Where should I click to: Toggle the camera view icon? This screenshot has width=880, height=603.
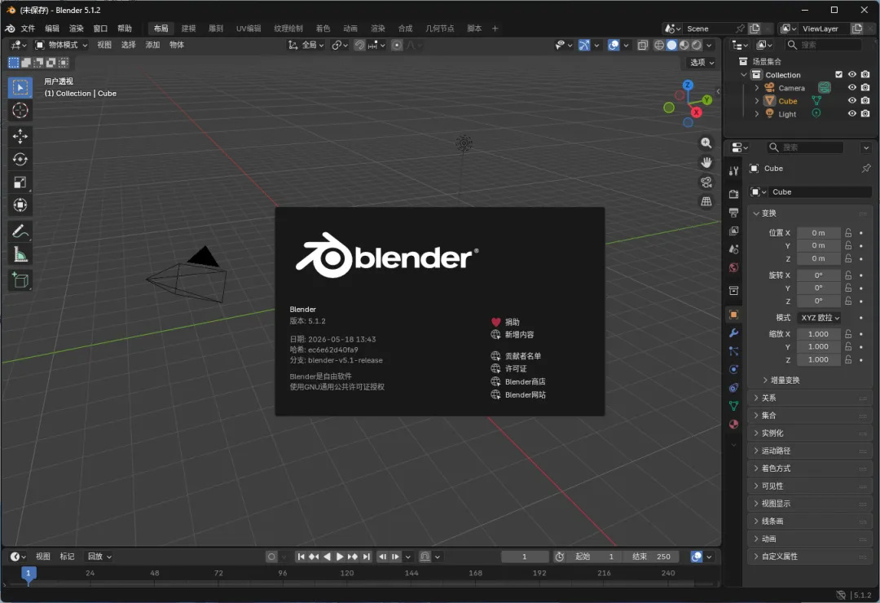(x=706, y=182)
